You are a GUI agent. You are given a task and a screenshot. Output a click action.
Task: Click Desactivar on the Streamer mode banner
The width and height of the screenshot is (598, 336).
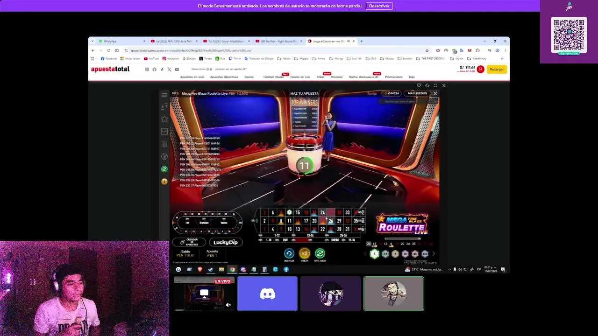[379, 6]
